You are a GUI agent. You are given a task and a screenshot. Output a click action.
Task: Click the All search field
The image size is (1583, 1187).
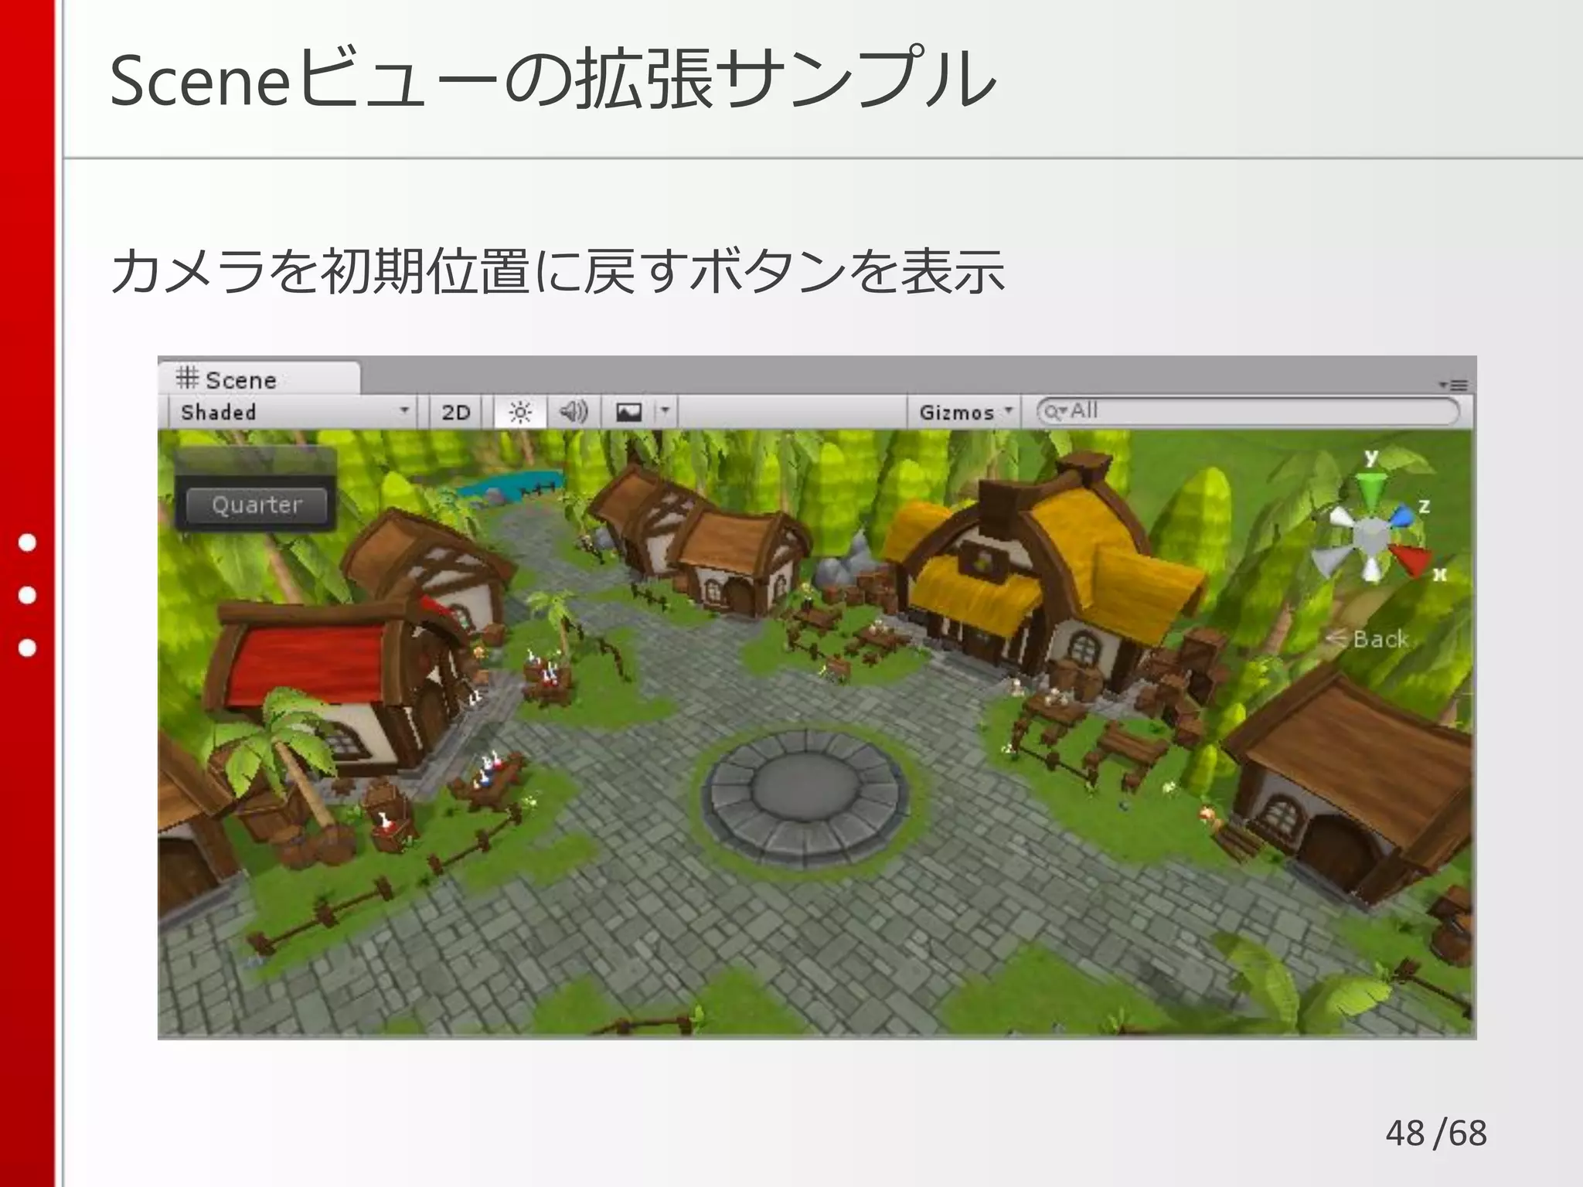pos(1248,411)
